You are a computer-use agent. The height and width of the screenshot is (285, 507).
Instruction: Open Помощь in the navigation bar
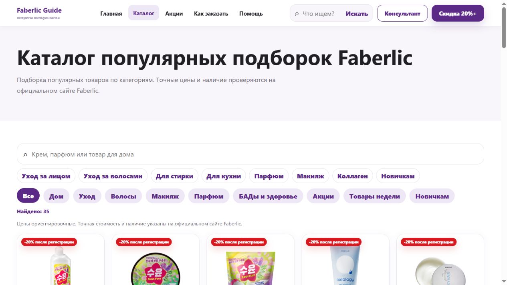click(251, 13)
